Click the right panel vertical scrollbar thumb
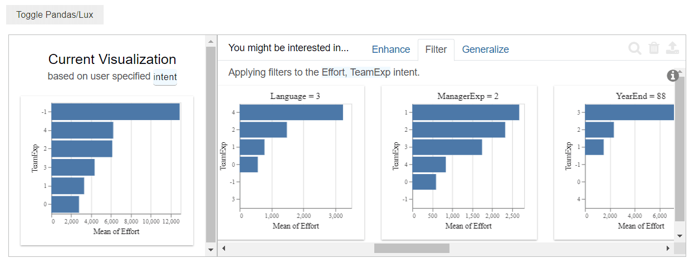 point(679,150)
